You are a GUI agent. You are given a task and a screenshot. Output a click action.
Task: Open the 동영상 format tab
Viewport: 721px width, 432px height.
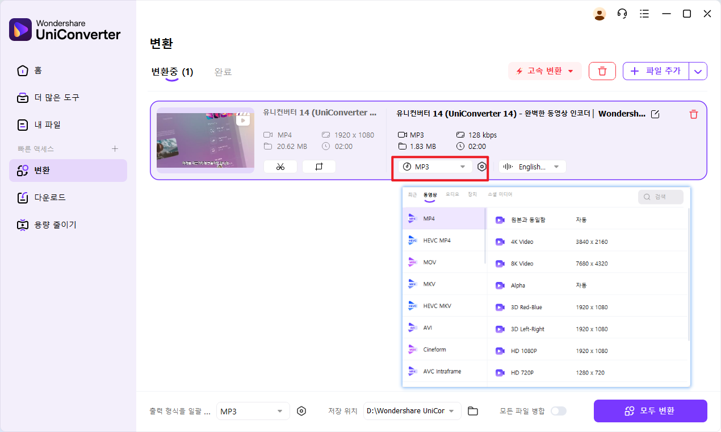tap(430, 195)
